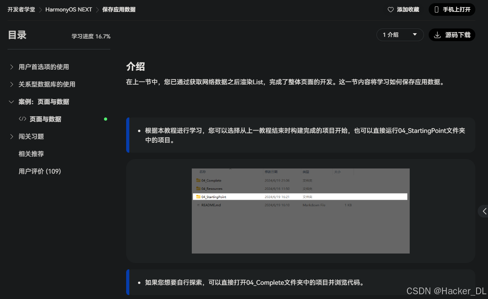This screenshot has height=299, width=488.
Task: Open 用户评价 (109) in the sidebar
Action: click(x=40, y=171)
